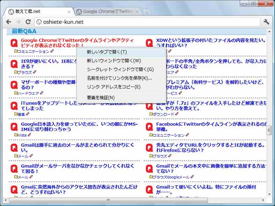
Task: Switch to the Google ChromeでTwitter tab
Action: pos(107,12)
